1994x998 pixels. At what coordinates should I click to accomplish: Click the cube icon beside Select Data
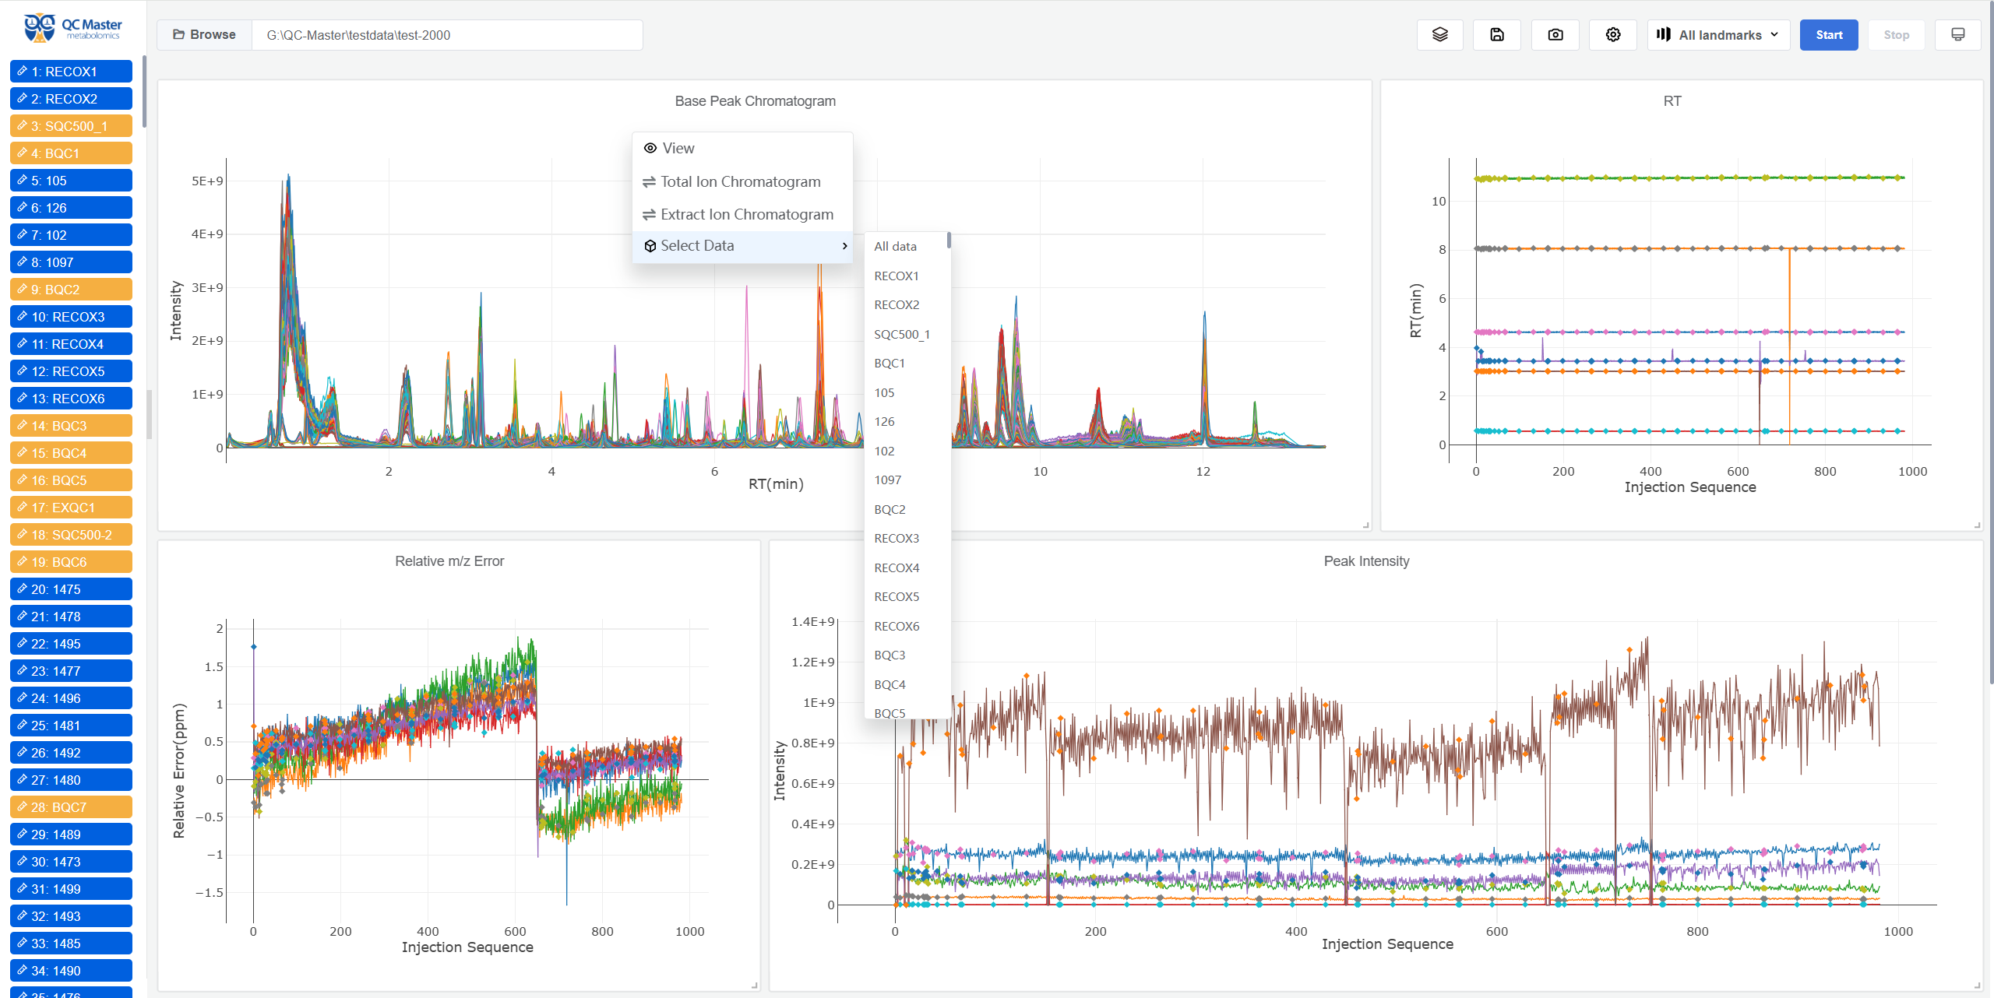pyautogui.click(x=650, y=246)
